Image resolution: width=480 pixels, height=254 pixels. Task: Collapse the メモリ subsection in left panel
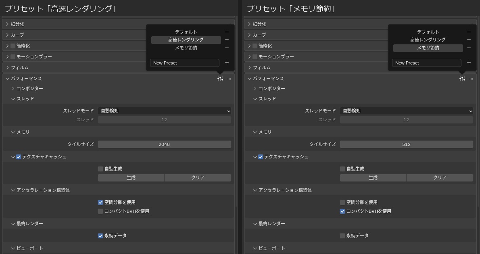click(13, 132)
